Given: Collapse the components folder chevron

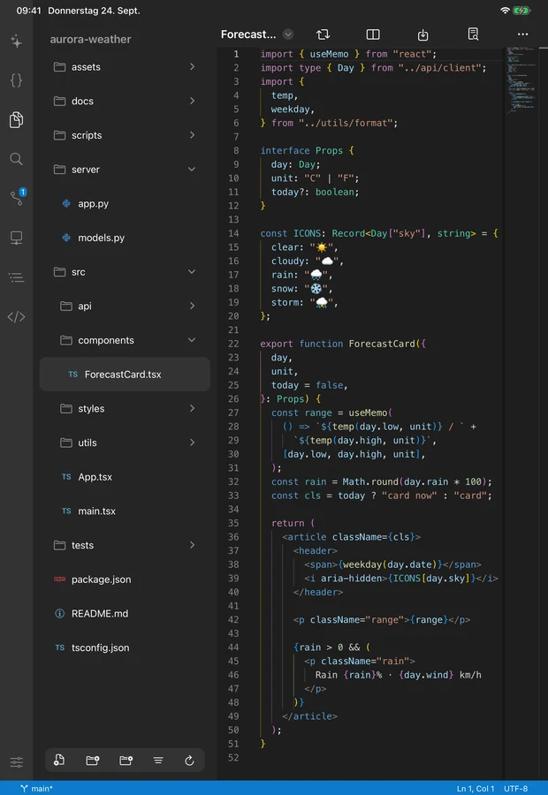Looking at the screenshot, I should point(192,340).
